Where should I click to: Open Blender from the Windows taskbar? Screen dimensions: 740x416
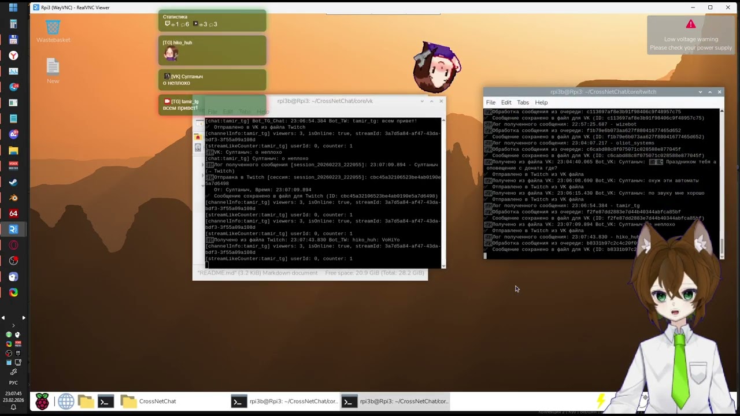coord(13,198)
